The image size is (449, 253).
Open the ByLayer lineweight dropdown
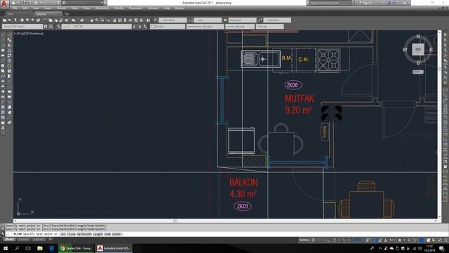pyautogui.click(x=240, y=27)
